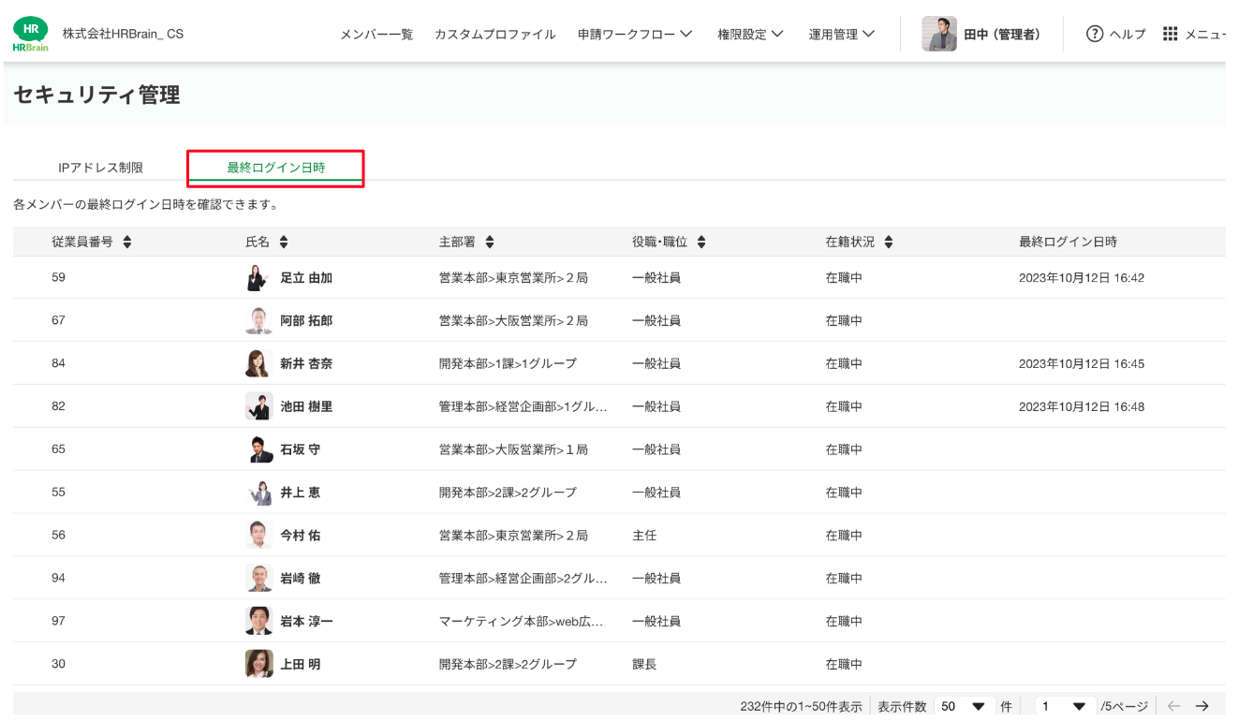Open the grid menu icon
This screenshot has width=1239, height=721.
click(x=1170, y=34)
